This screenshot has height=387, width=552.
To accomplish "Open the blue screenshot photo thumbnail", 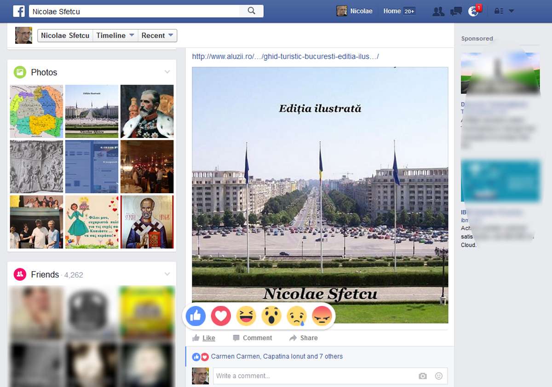I will point(92,167).
